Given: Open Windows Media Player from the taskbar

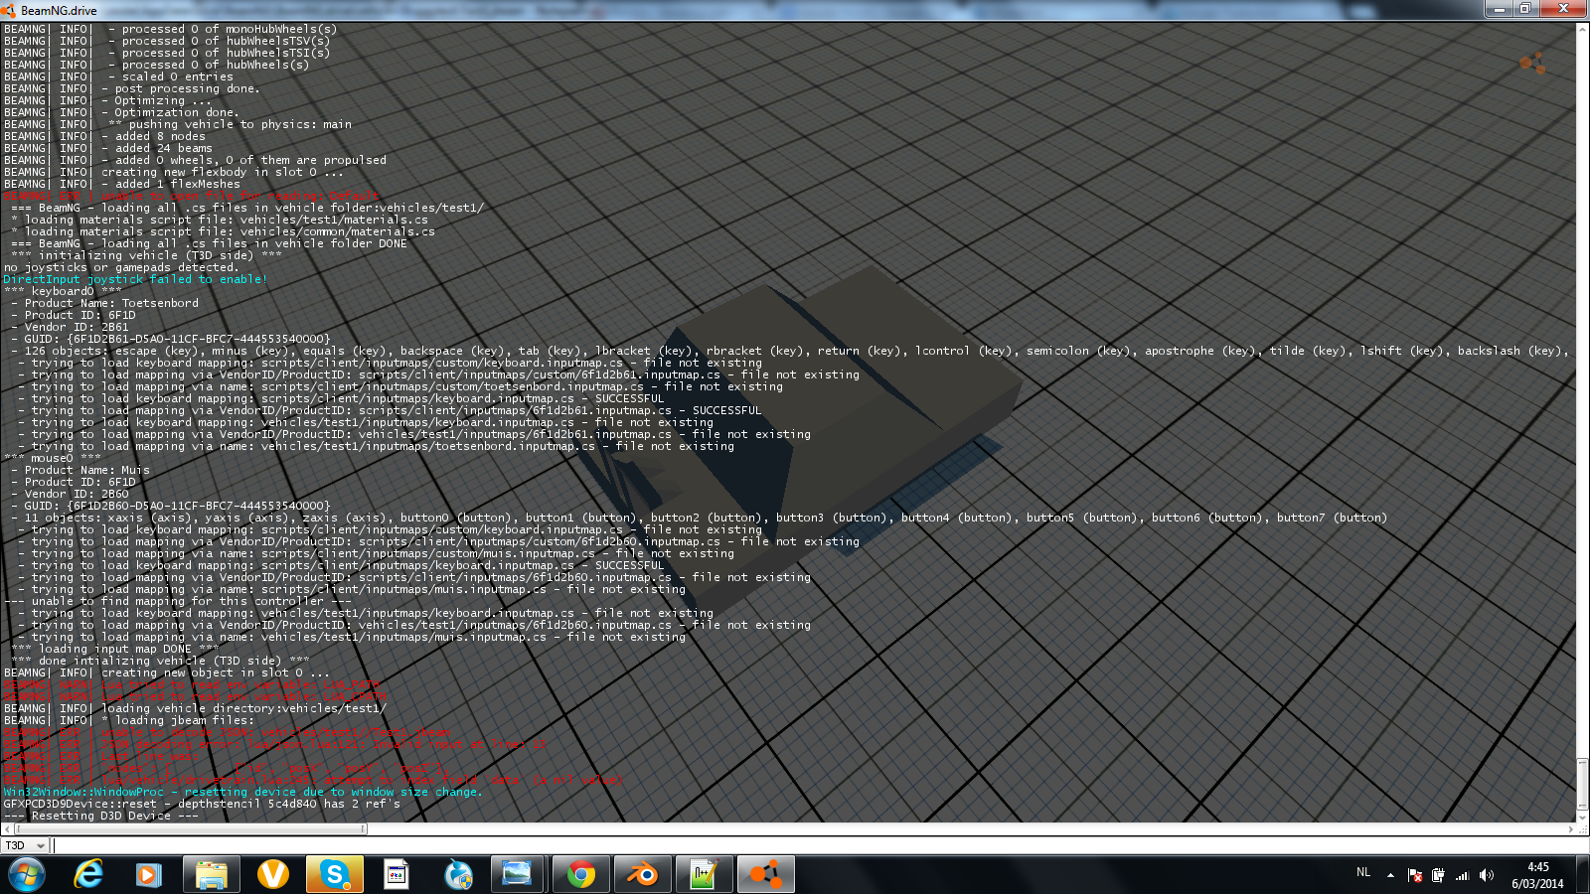Looking at the screenshot, I should click(149, 875).
